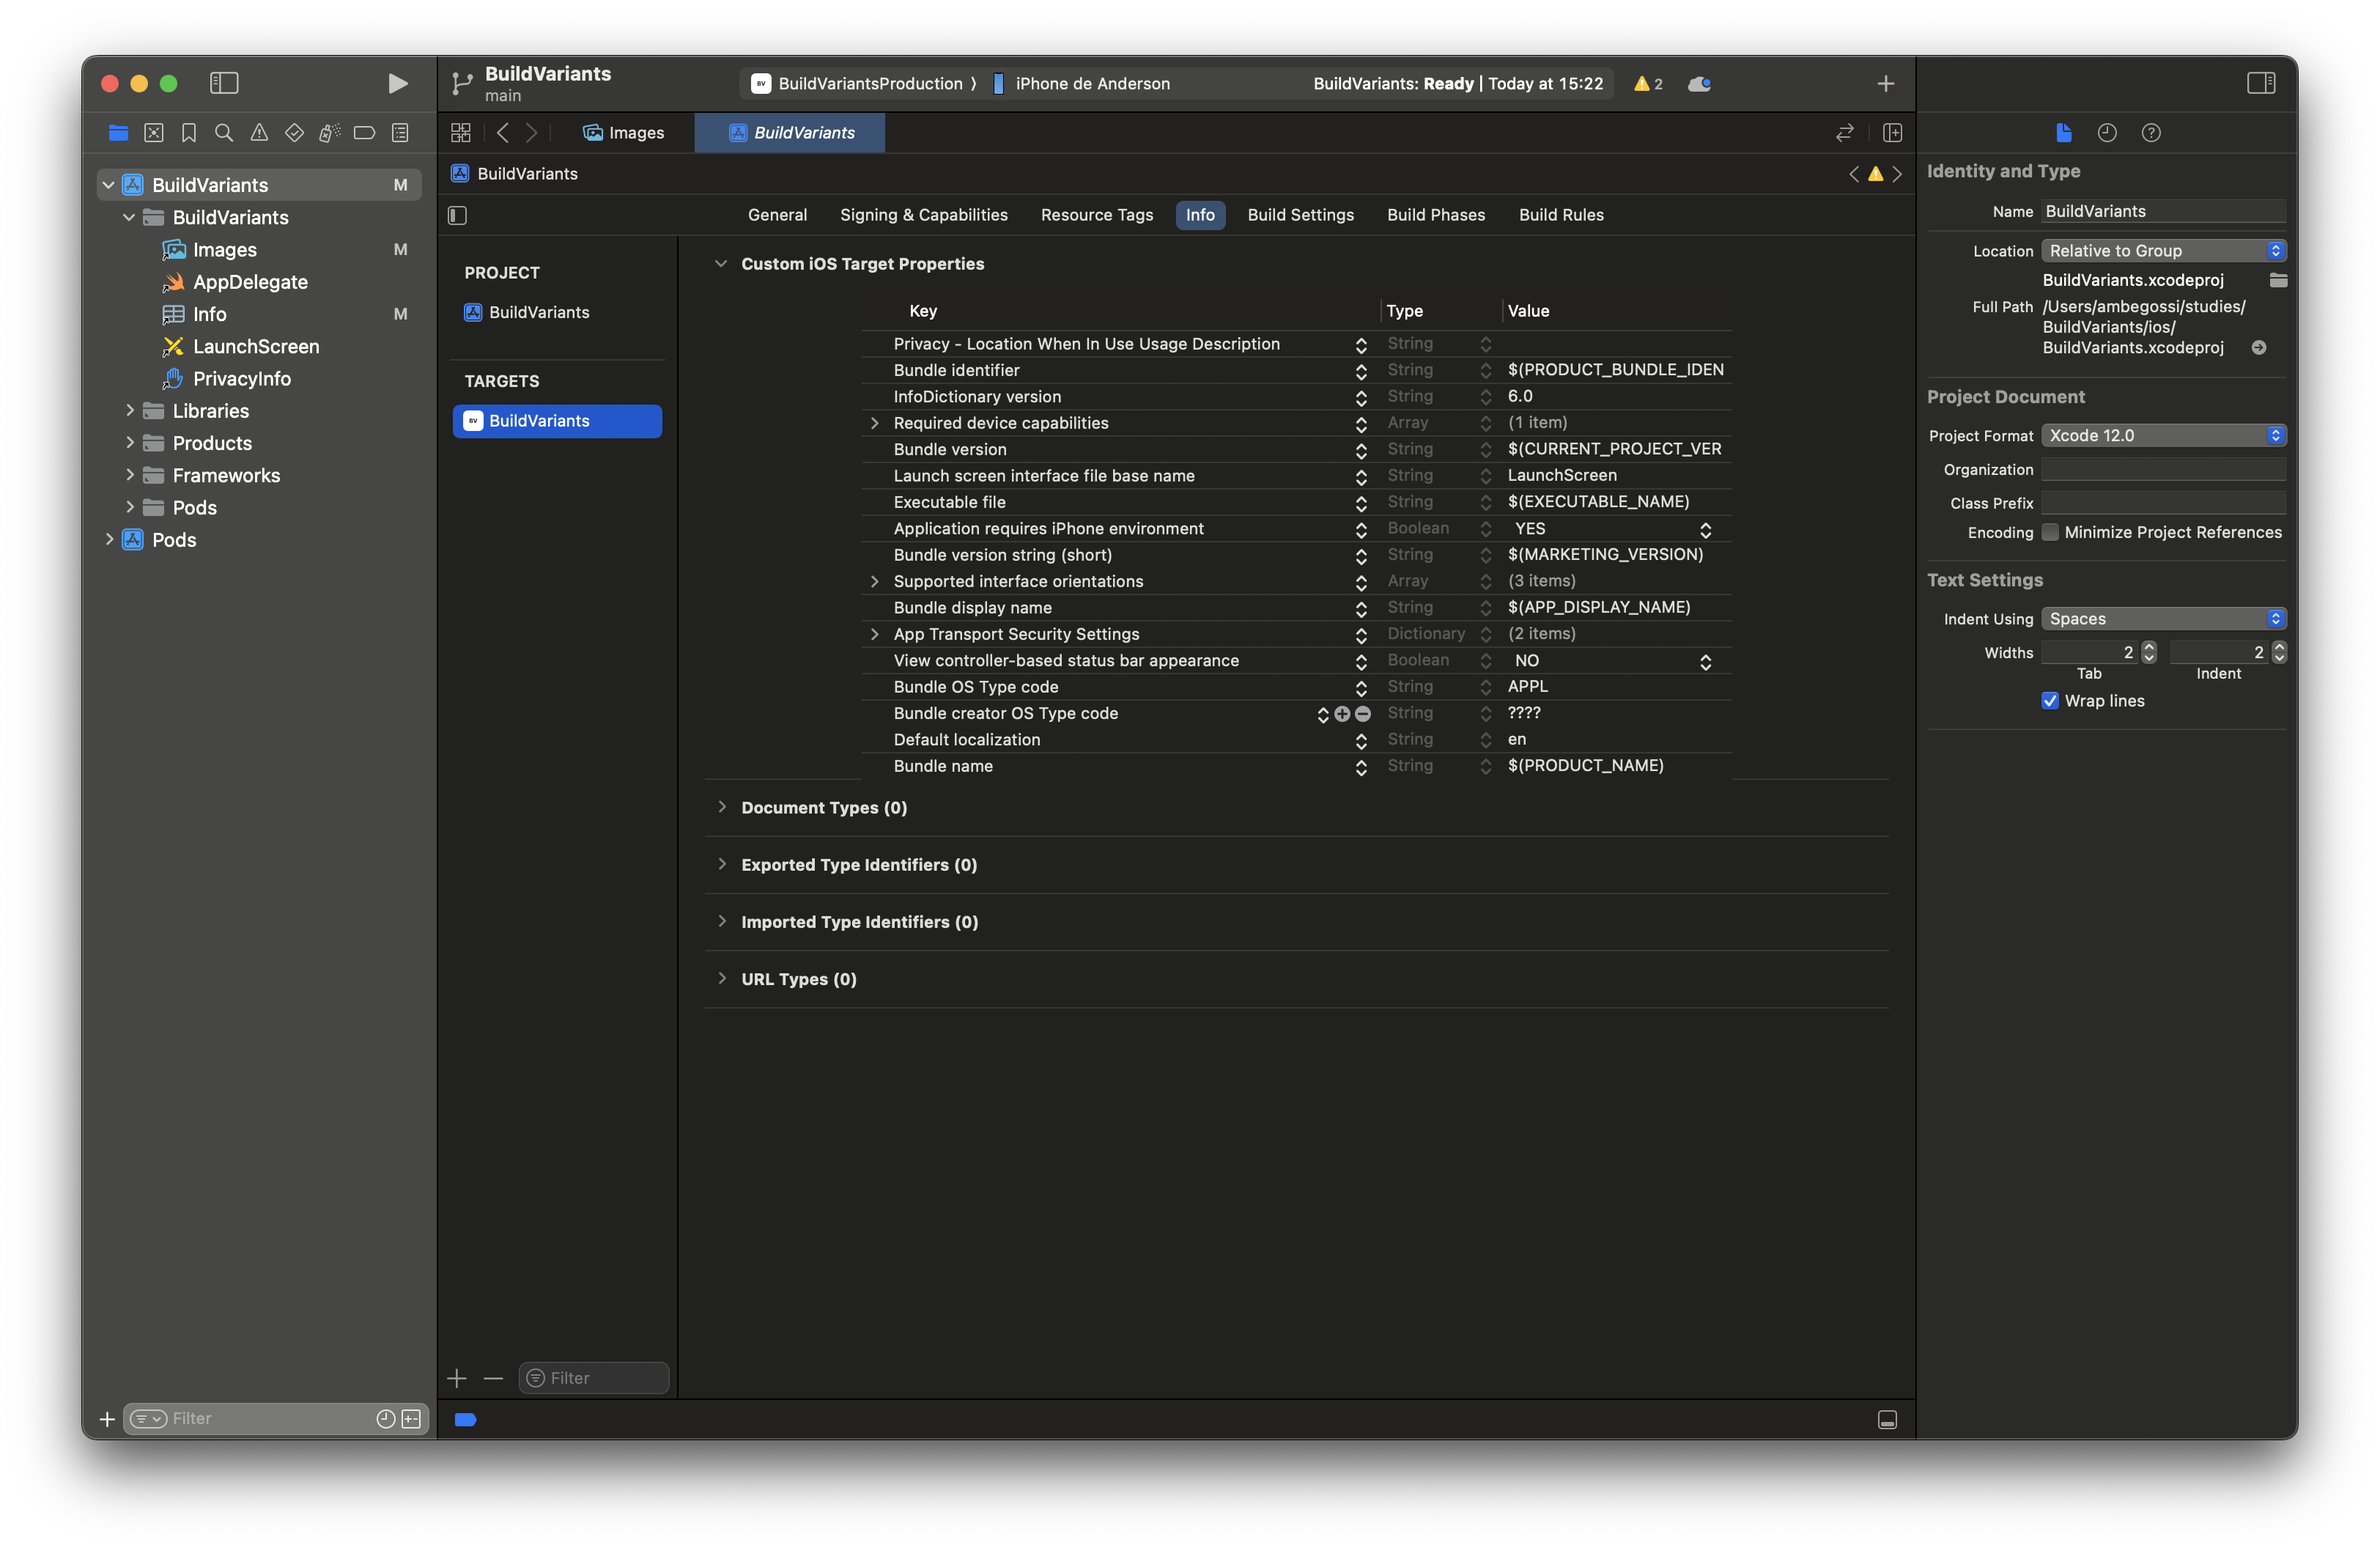Viewport: 2380px width, 1548px height.
Task: Open the Location Relative to Group dropdown
Action: (2163, 251)
